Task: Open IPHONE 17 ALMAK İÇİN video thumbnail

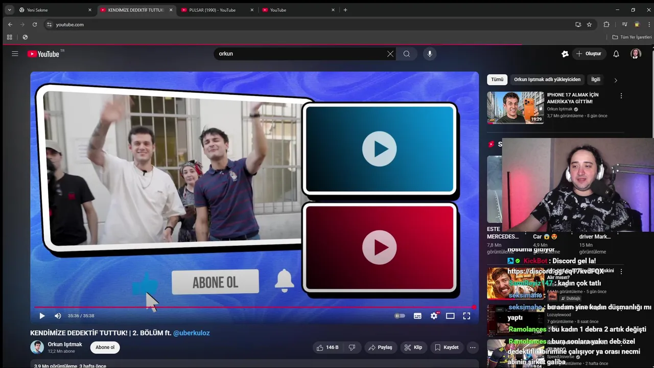Action: [x=516, y=108]
